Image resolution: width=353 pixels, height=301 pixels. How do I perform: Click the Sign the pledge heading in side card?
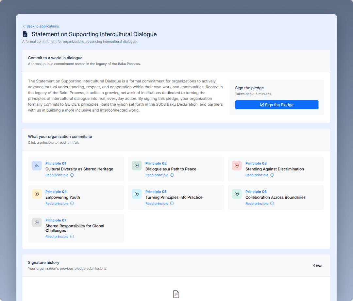click(x=249, y=88)
